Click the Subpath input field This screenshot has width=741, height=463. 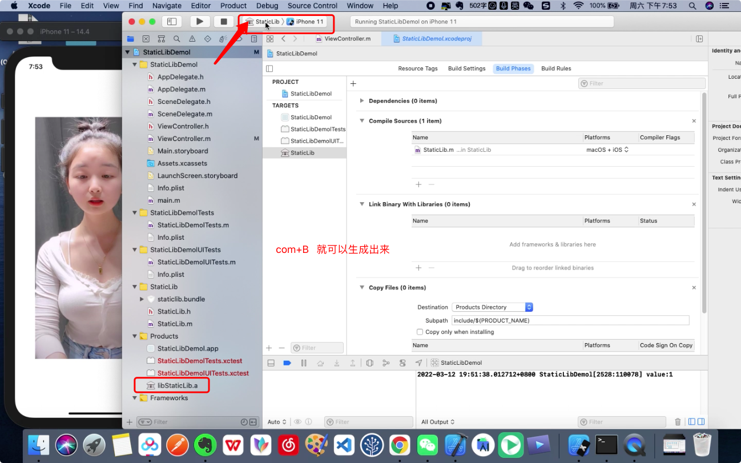point(570,320)
